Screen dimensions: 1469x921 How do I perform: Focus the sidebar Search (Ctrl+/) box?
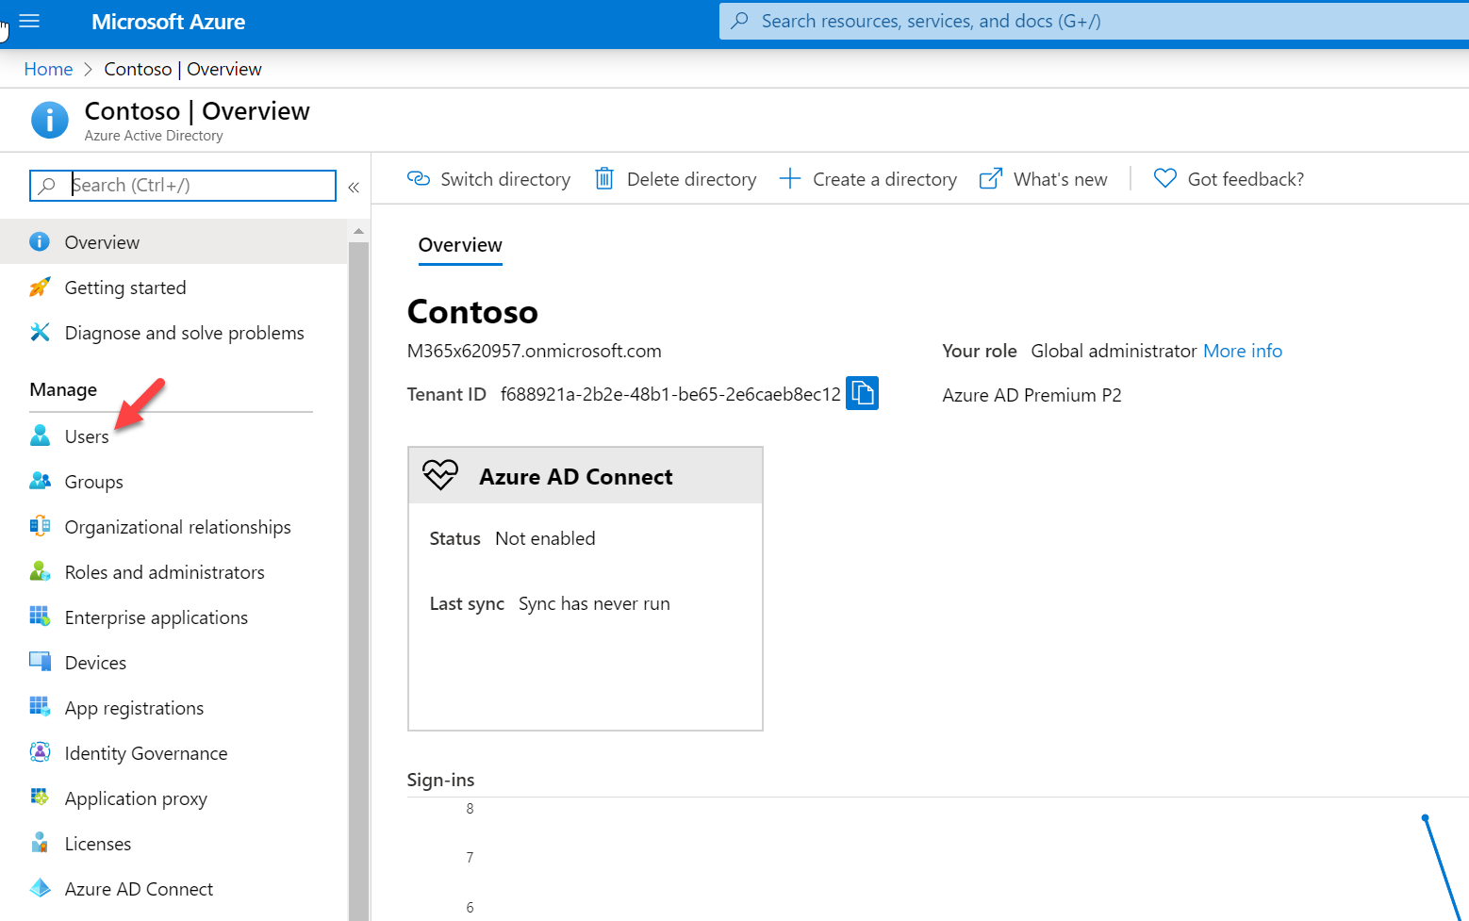point(183,186)
